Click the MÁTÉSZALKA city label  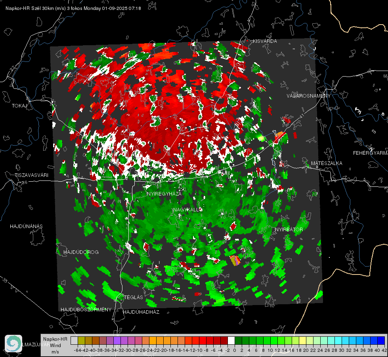pyautogui.click(x=327, y=163)
